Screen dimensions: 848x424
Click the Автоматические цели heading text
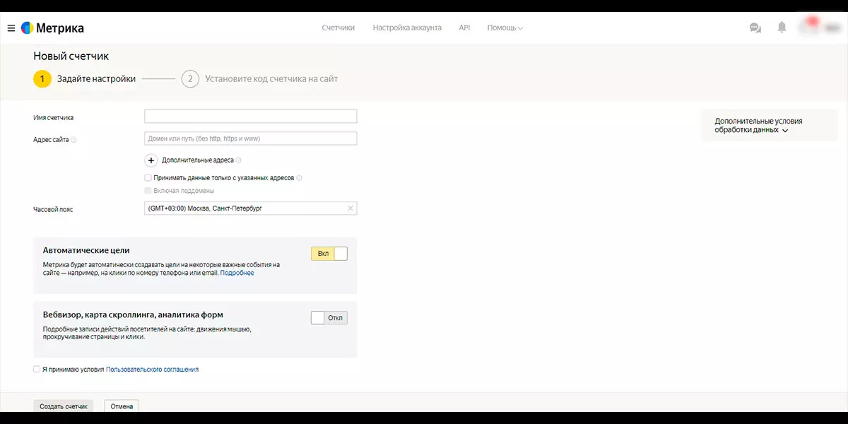pos(86,250)
